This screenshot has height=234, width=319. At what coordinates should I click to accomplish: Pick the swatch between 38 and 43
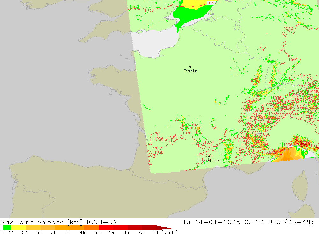(62, 227)
